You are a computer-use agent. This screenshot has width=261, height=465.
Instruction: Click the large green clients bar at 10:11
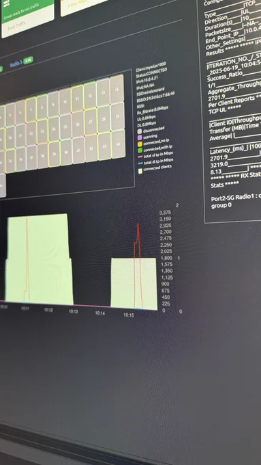click(x=38, y=259)
